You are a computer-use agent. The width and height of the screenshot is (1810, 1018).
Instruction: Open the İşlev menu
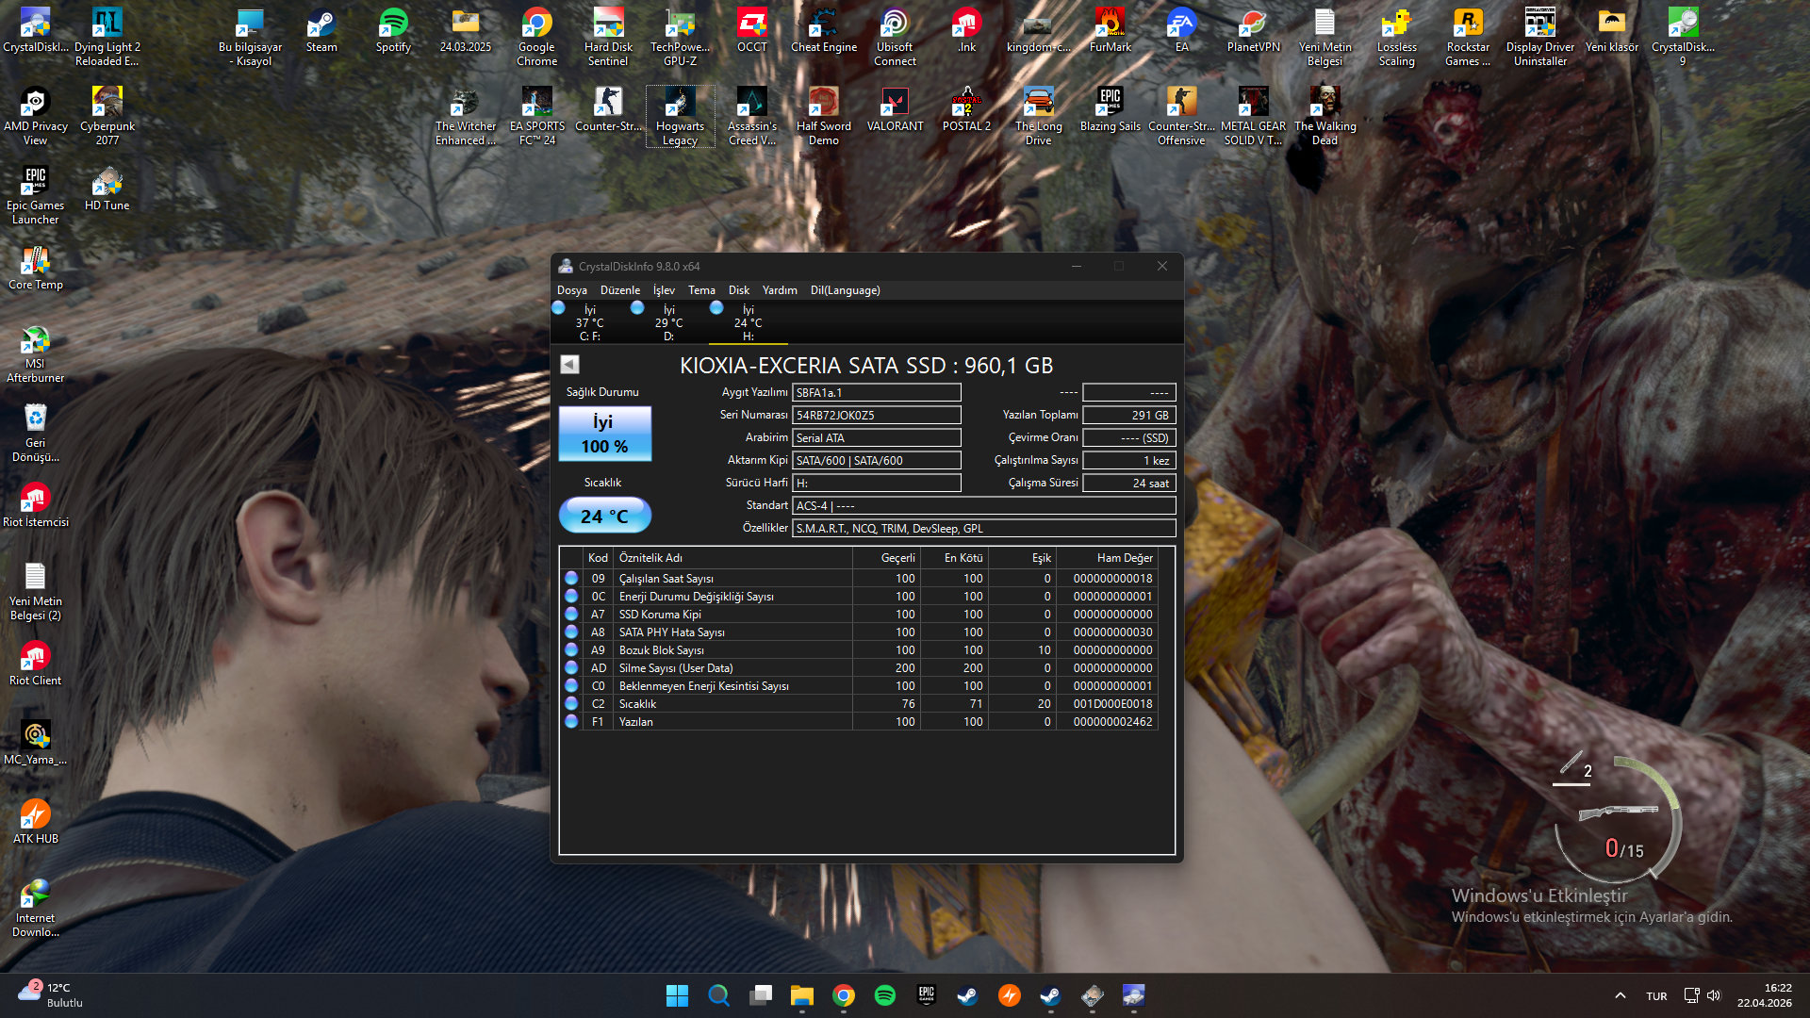(x=664, y=290)
